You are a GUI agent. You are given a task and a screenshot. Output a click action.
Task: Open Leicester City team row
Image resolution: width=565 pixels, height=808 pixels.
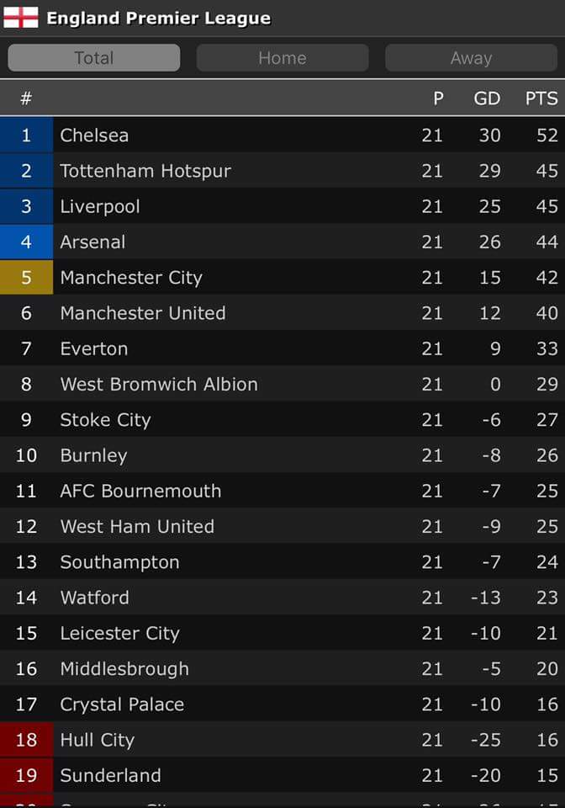tap(119, 633)
